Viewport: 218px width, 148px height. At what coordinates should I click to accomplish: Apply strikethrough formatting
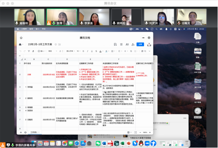coord(96,51)
